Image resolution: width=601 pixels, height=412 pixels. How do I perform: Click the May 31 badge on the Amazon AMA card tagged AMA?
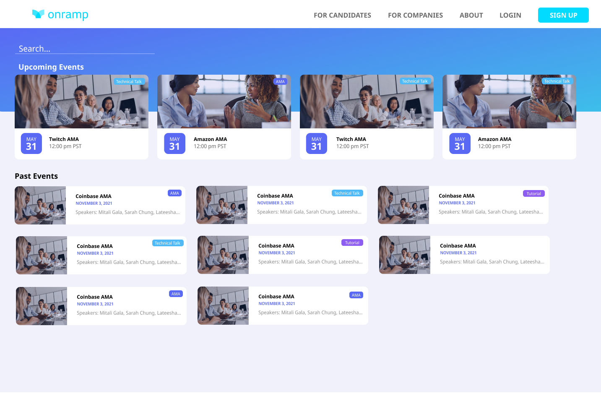click(x=174, y=143)
